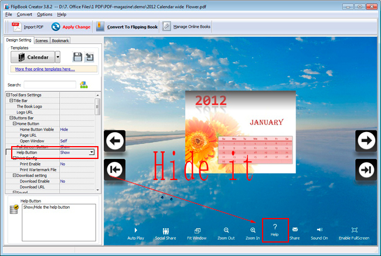
Task: Open the Convert menu
Action: point(24,14)
